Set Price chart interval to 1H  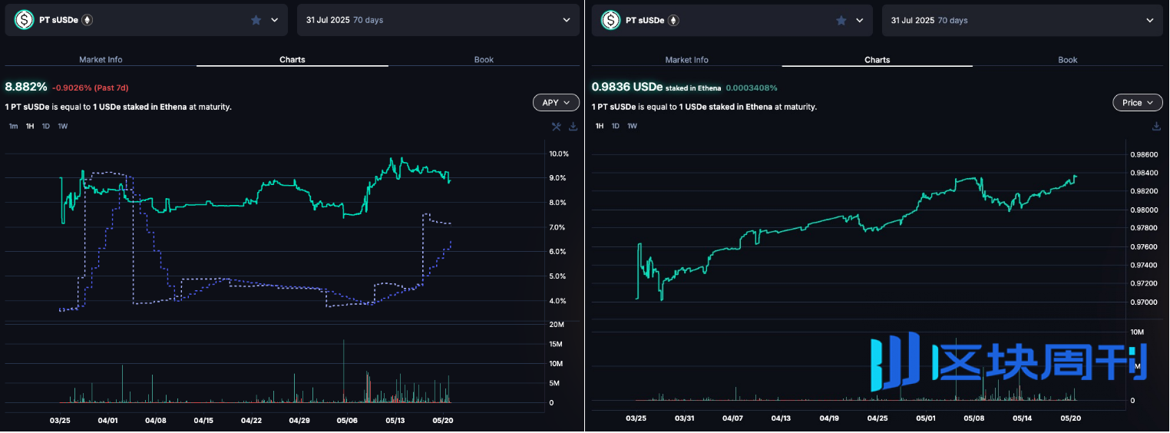pos(600,126)
